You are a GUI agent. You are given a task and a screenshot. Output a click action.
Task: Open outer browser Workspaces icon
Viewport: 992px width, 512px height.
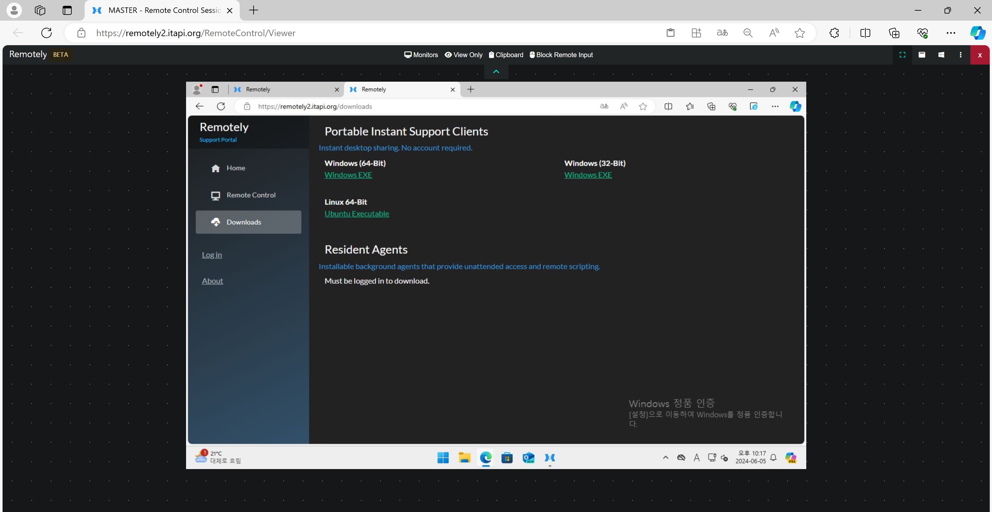pos(40,10)
